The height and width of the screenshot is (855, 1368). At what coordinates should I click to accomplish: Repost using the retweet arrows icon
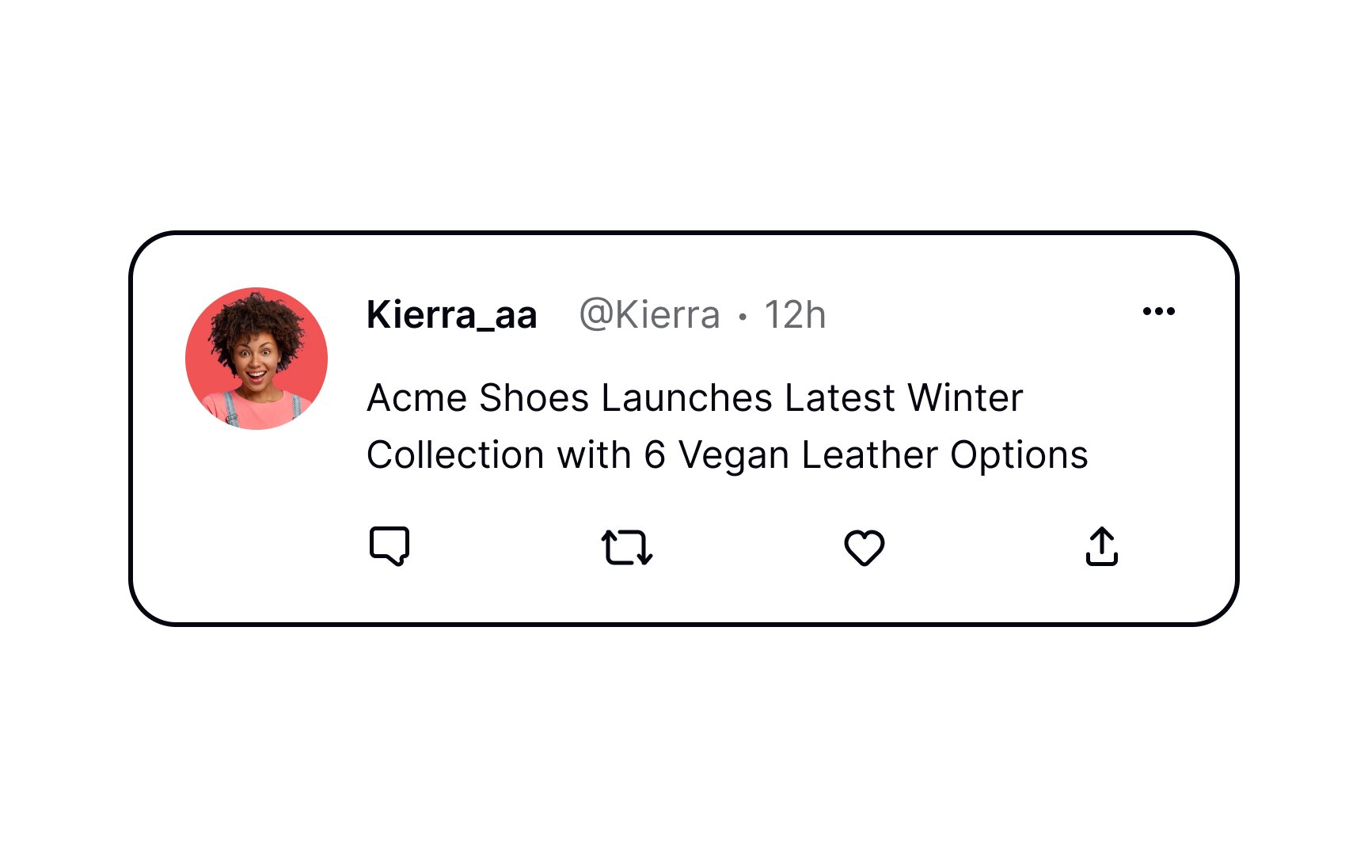(627, 547)
